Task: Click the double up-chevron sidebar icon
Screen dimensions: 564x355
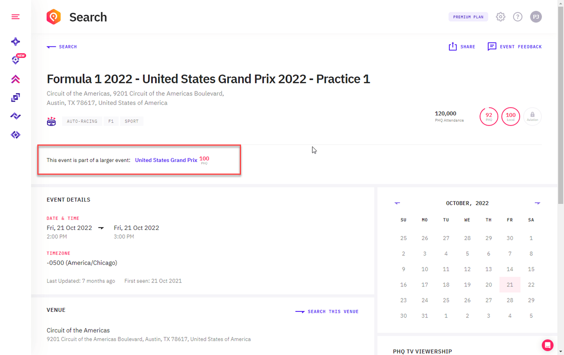Action: coord(15,79)
